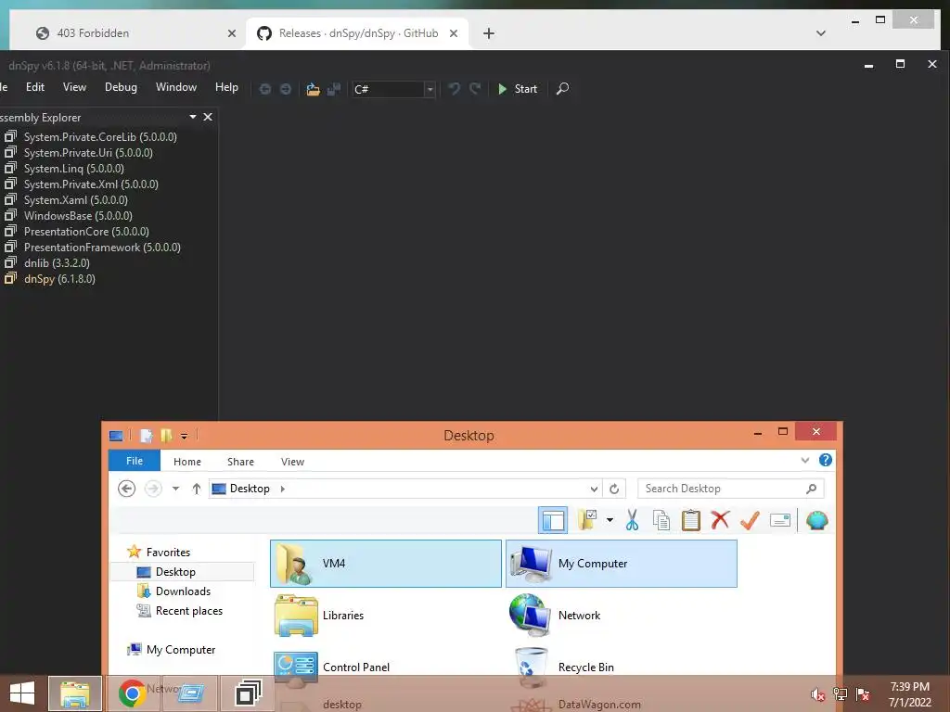
Task: Select PresentationFramework assembly
Action: click(x=102, y=247)
